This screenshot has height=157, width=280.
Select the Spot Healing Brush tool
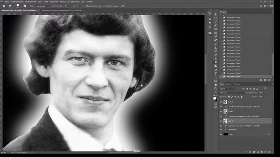coord(216,40)
